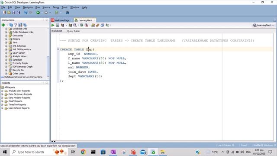Click the Open folder icon in main toolbar
Viewport: 277px width, 156px height.
click(9, 13)
